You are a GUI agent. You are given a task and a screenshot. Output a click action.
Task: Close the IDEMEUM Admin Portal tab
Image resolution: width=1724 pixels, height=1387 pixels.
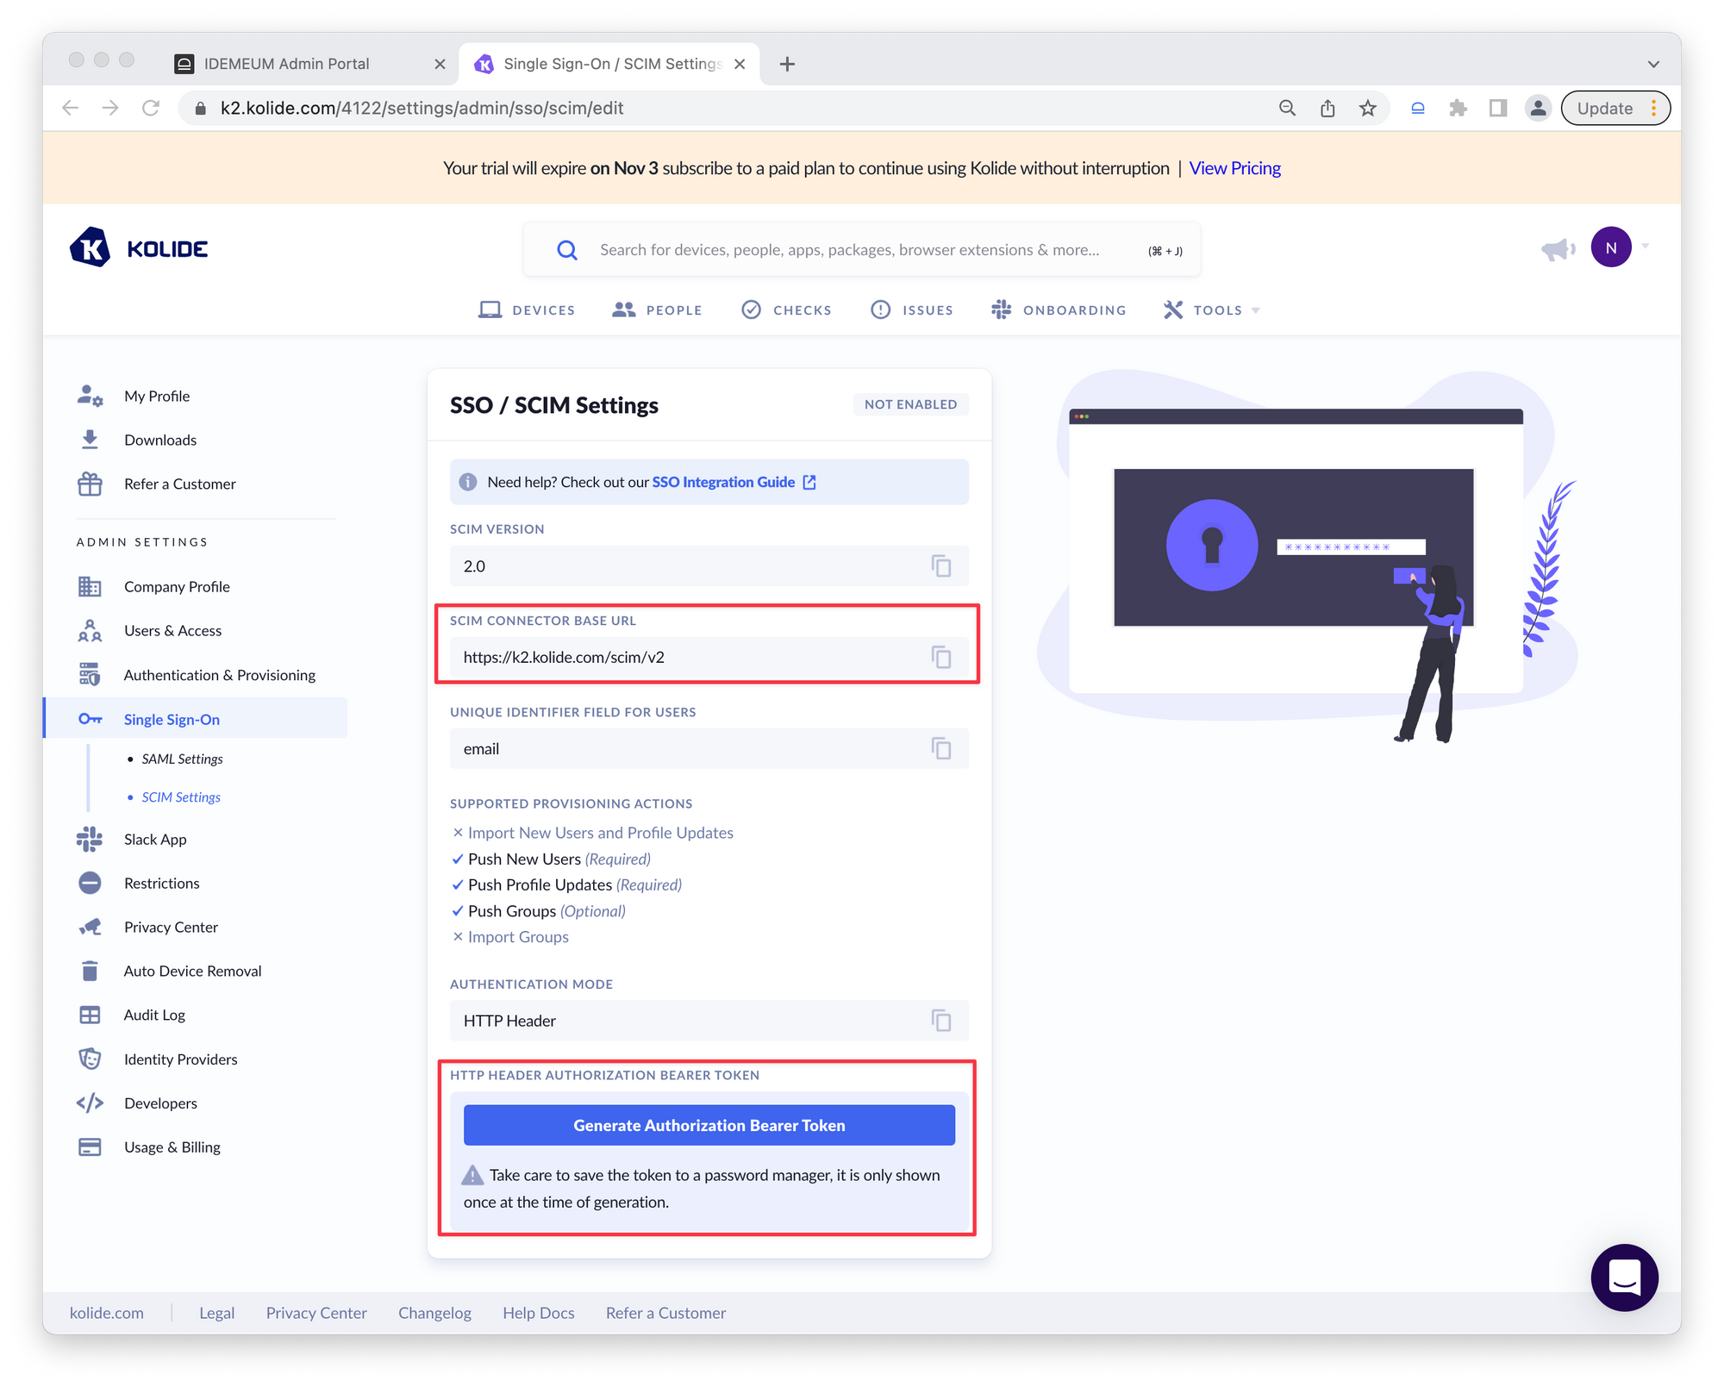(440, 64)
